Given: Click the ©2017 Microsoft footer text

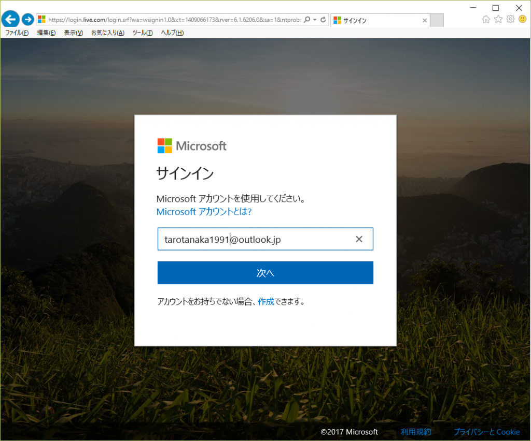Looking at the screenshot, I should coord(349,432).
